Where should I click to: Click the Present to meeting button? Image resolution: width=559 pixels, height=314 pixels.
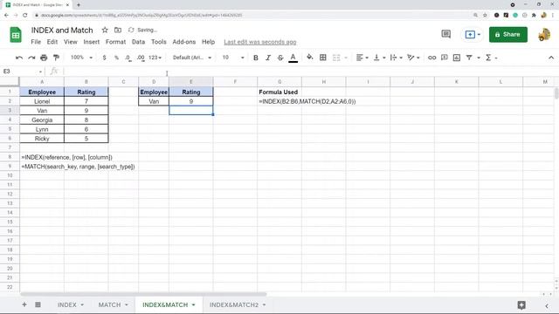(x=473, y=35)
